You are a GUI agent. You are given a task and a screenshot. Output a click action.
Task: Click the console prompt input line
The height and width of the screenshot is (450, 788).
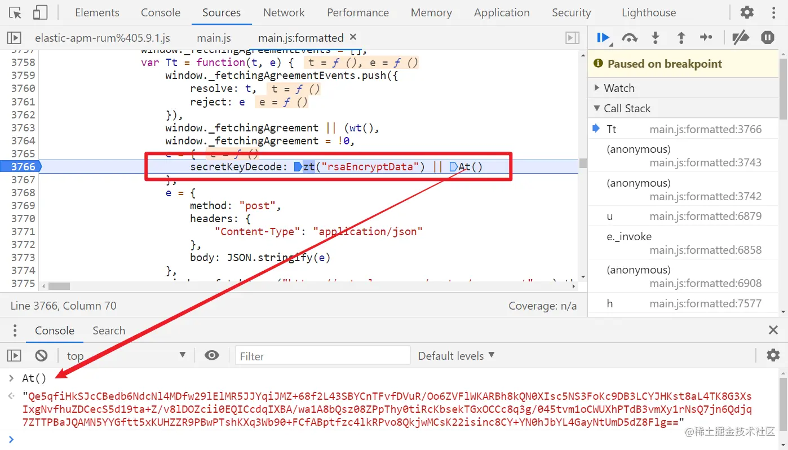tap(395, 439)
